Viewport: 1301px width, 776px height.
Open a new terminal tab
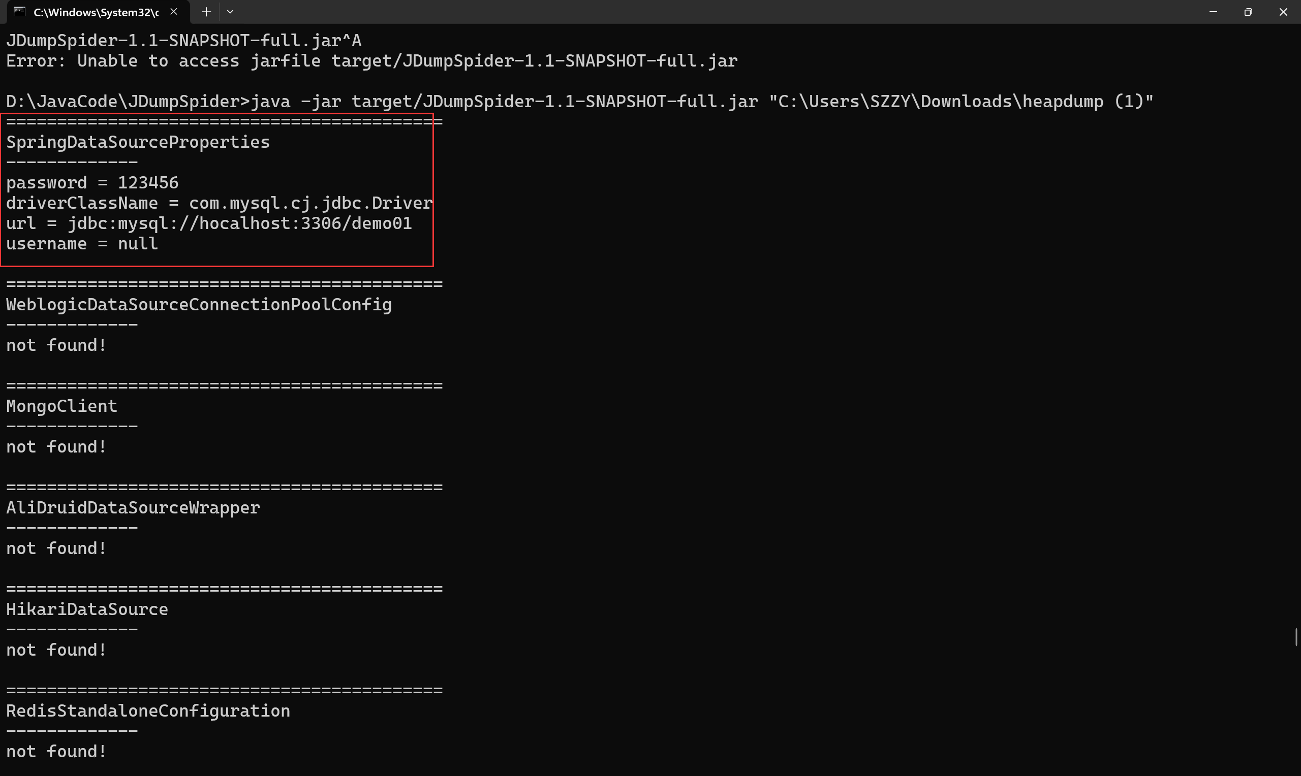(206, 12)
